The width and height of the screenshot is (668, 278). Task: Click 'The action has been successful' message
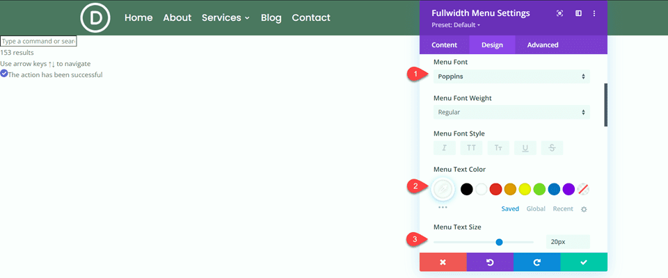pos(56,74)
